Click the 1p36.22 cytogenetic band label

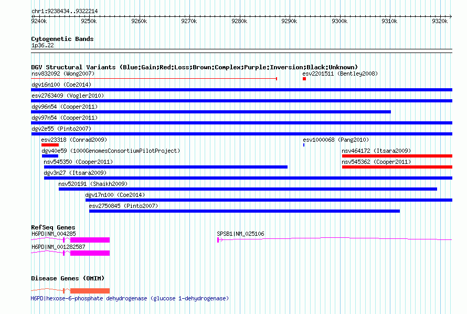(x=43, y=45)
